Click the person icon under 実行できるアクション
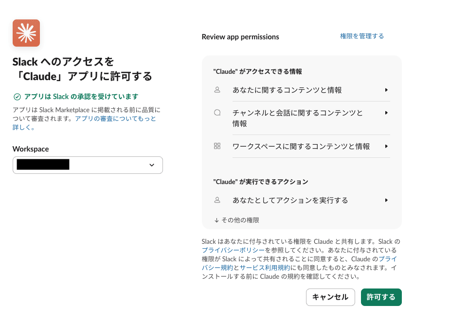 (x=217, y=200)
